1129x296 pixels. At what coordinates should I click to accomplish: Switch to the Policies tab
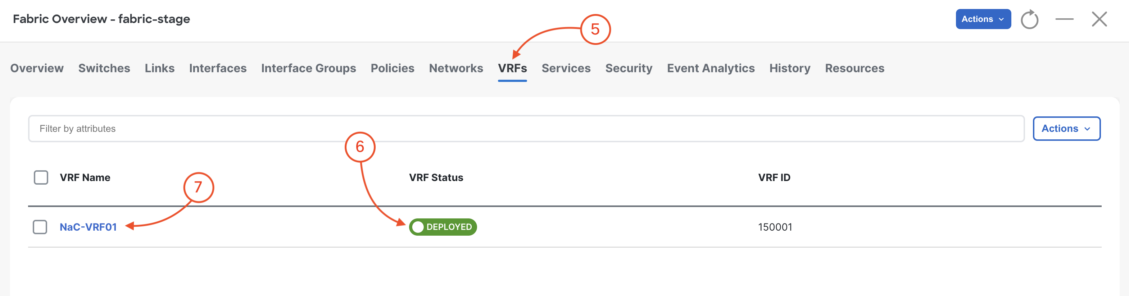392,68
